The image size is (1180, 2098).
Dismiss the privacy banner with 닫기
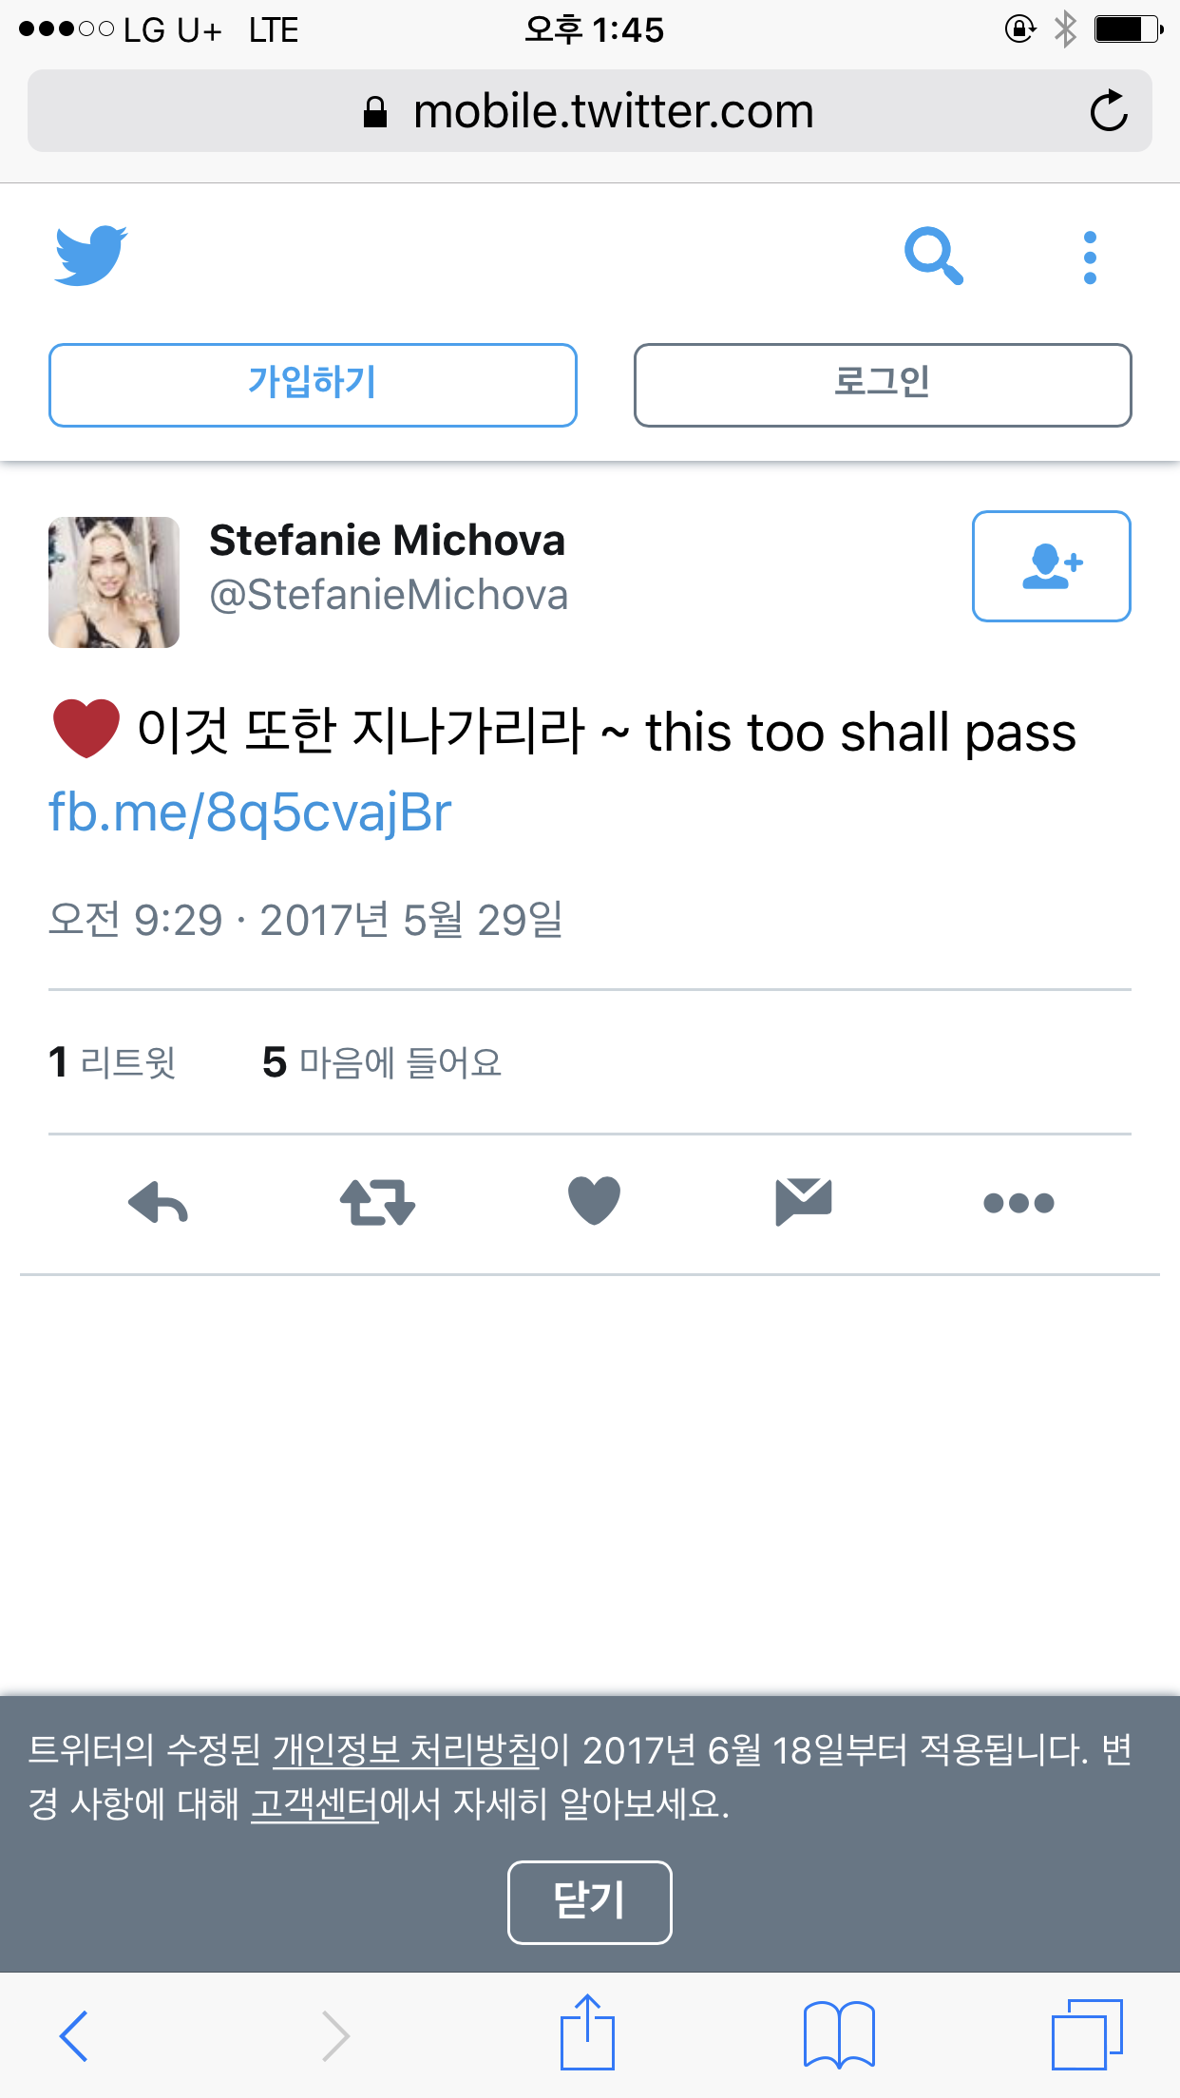pos(590,1902)
